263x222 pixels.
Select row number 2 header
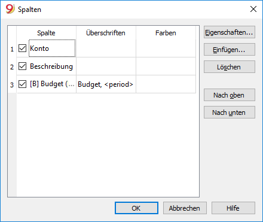(12, 66)
